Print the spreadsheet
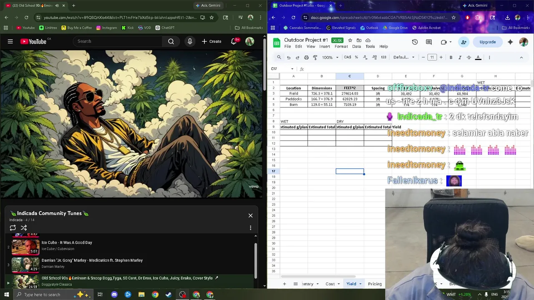Viewport: 534px width, 300px height. (x=306, y=57)
